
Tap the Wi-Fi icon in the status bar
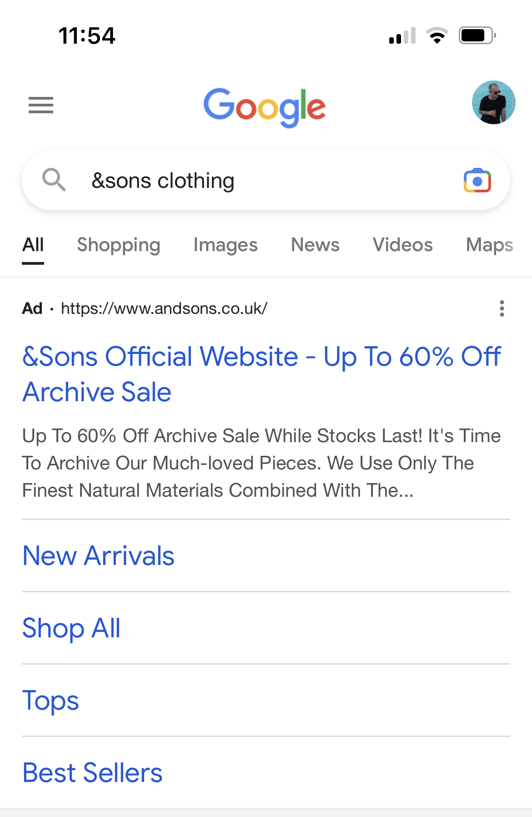(x=437, y=36)
